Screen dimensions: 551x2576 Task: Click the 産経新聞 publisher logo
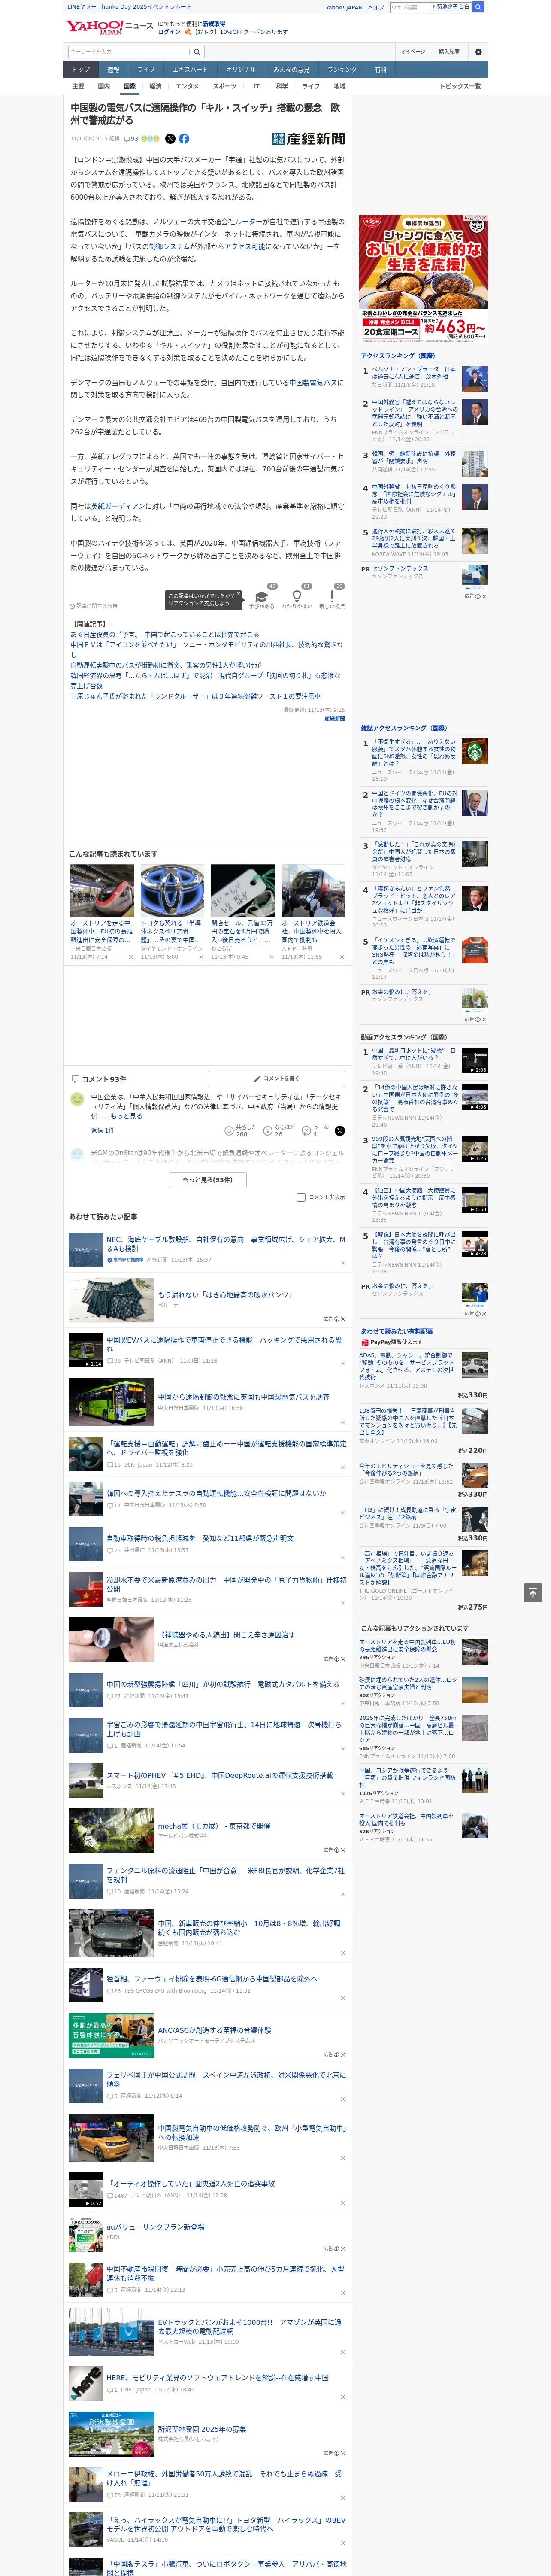(x=308, y=139)
